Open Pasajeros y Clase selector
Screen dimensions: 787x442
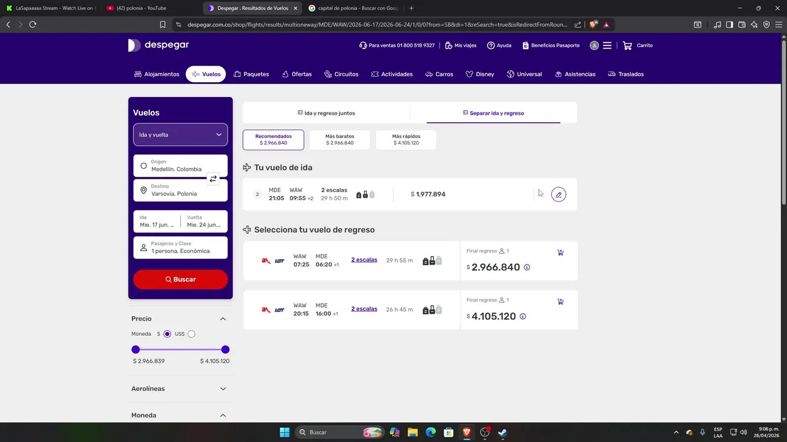180,247
